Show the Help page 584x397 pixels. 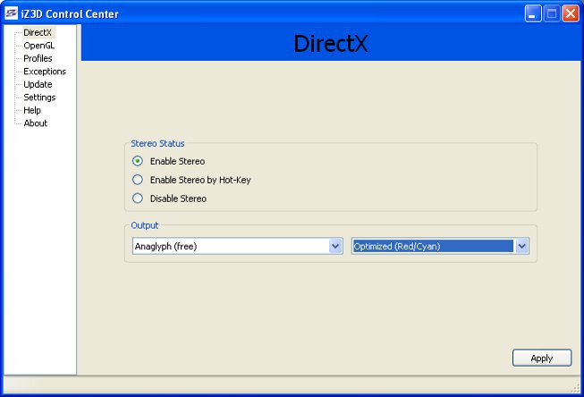[32, 110]
